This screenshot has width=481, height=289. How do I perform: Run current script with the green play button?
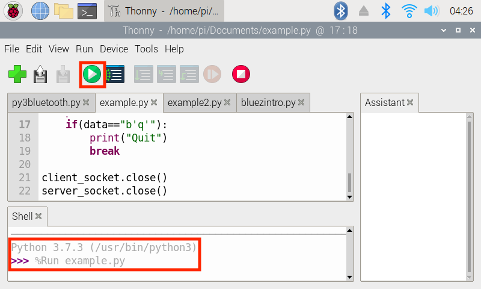point(92,74)
